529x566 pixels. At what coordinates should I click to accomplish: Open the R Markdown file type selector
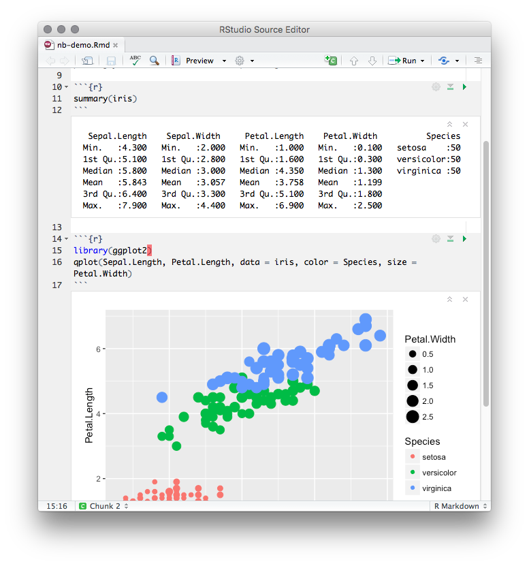[x=460, y=506]
